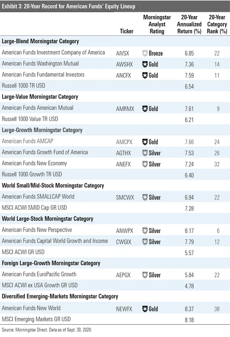Click the Bronze medal icon beside AIVSX
The height and width of the screenshot is (337, 230).
[145, 53]
